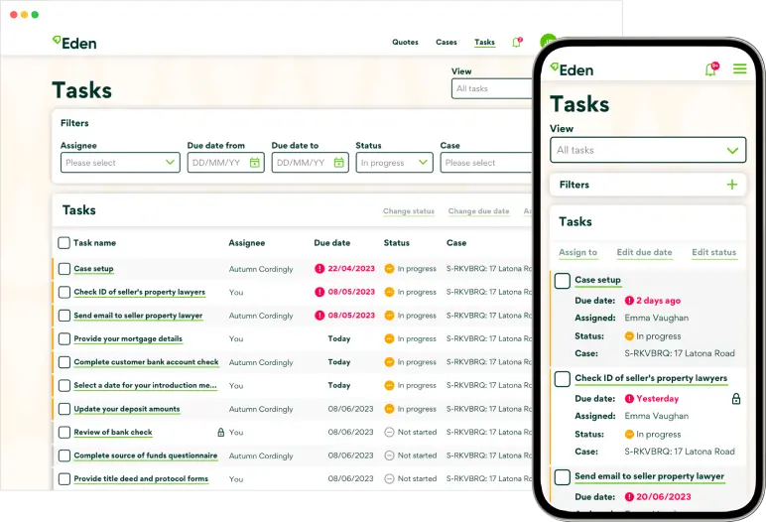
Task: Click phone status icon in Check ID card
Action: pos(629,434)
